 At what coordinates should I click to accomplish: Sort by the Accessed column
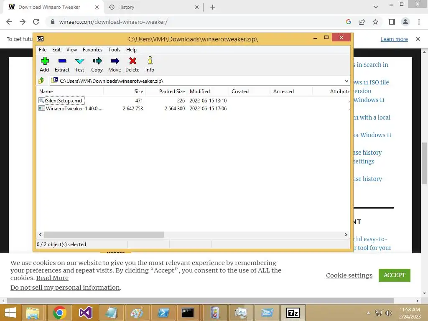click(291, 92)
